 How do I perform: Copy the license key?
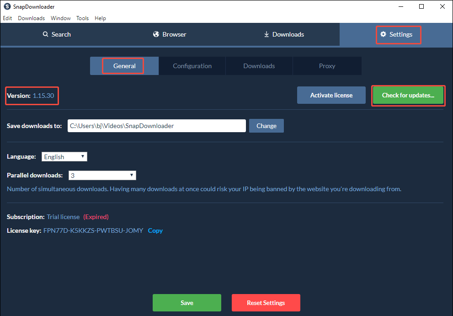click(x=155, y=230)
